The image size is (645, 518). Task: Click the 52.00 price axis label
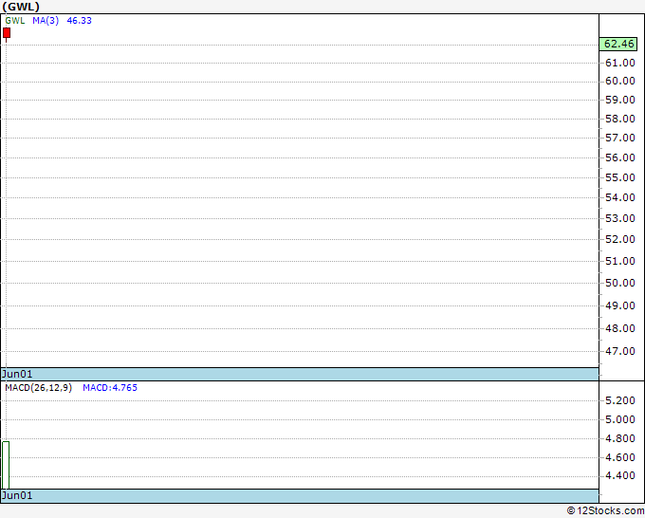(620, 239)
